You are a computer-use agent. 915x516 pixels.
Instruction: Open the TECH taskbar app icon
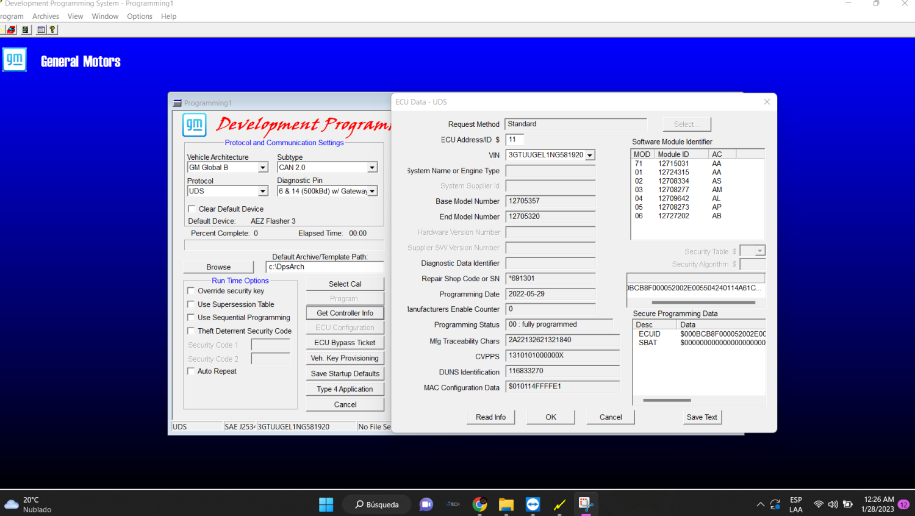(x=453, y=504)
